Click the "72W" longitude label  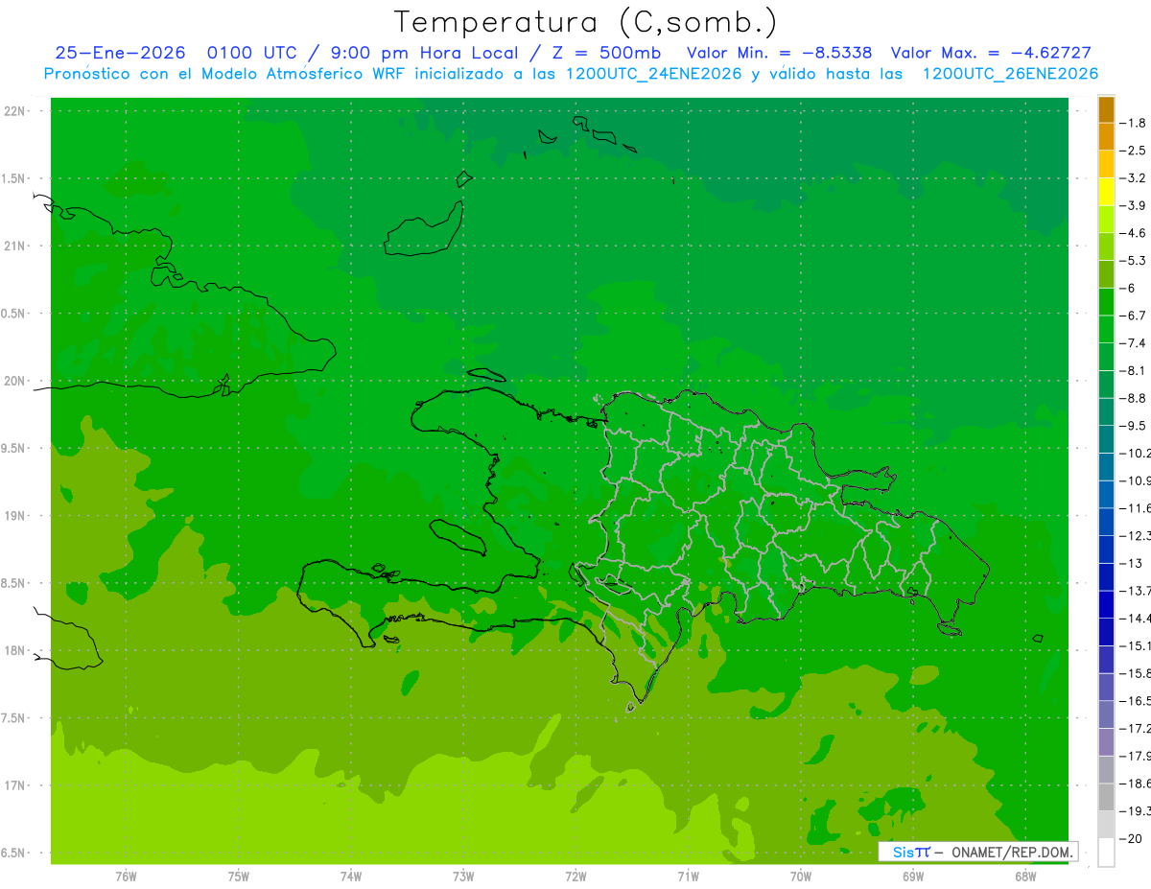click(x=575, y=877)
